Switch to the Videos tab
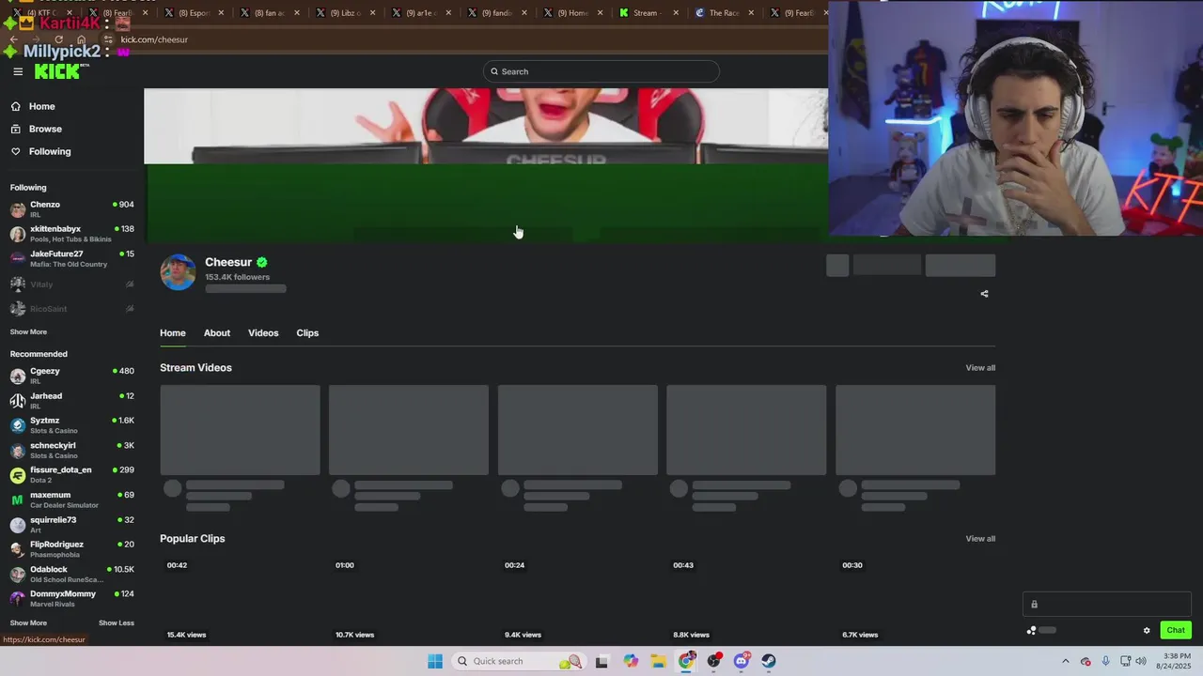This screenshot has width=1203, height=676. pyautogui.click(x=263, y=333)
